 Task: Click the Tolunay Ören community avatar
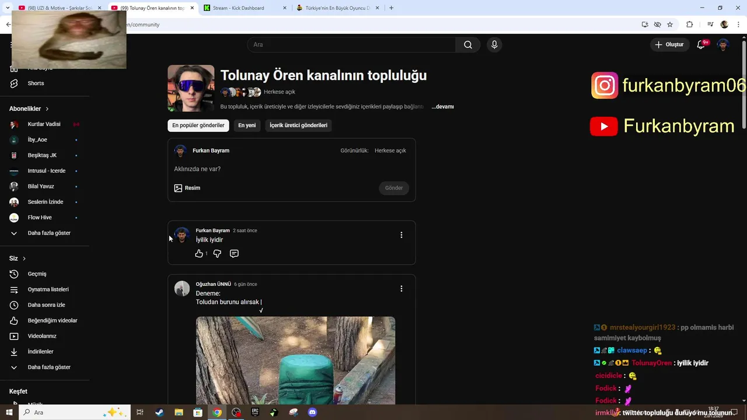tap(191, 88)
